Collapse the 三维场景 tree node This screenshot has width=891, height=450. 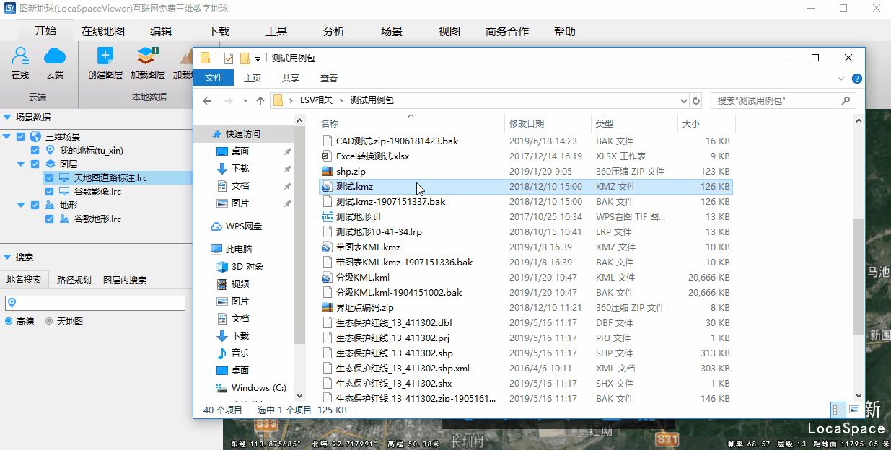(7, 136)
